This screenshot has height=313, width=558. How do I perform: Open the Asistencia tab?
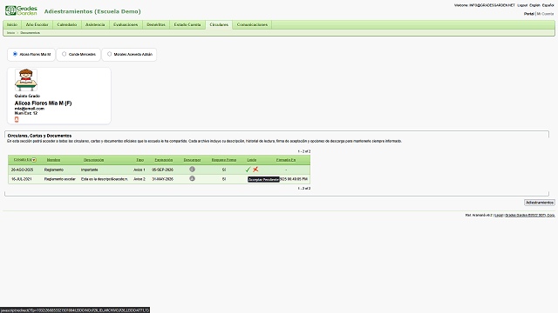pos(95,24)
